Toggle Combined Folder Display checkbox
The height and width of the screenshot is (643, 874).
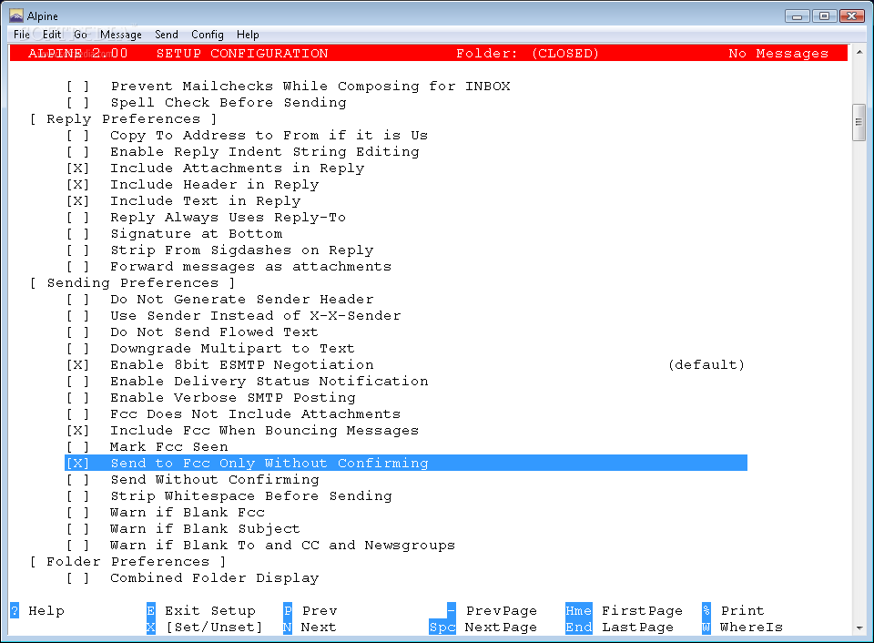[x=77, y=578]
